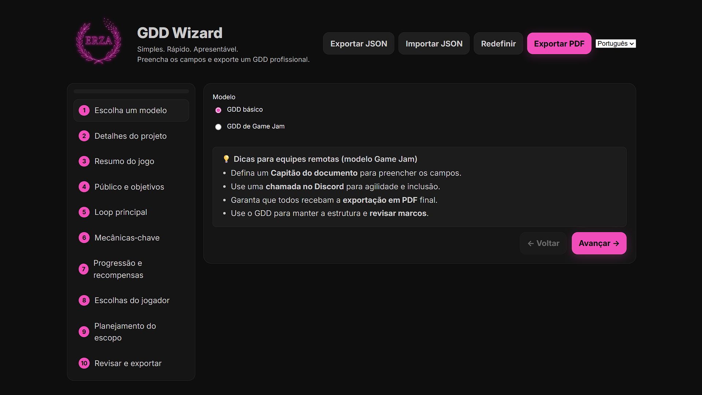Click the step 2 number badge
This screenshot has height=395, width=702.
84,136
